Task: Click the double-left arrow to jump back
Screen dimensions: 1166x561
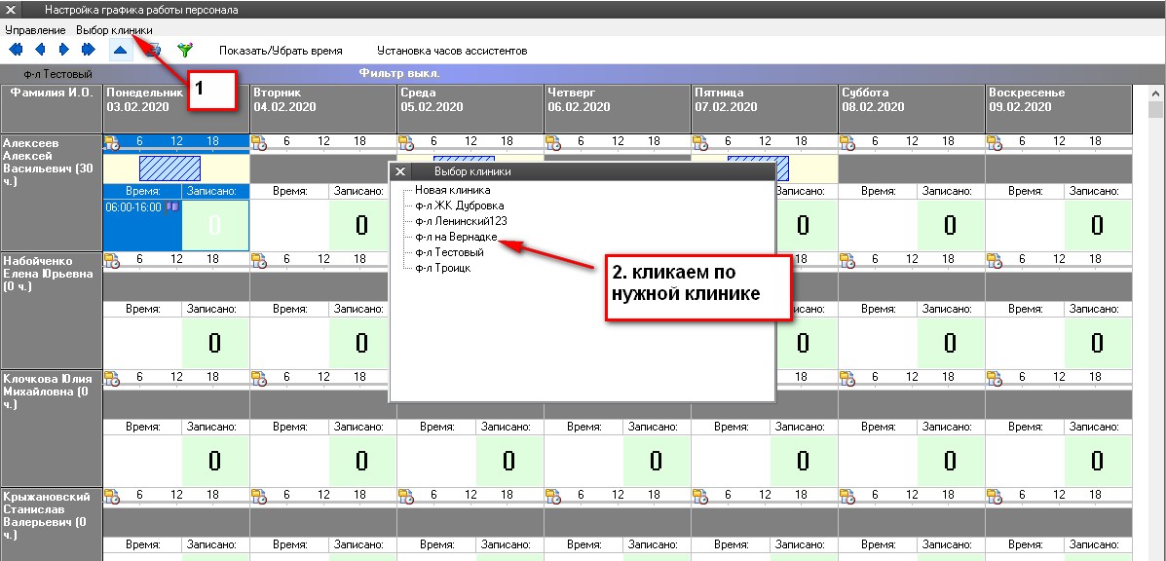Action: 16,50
